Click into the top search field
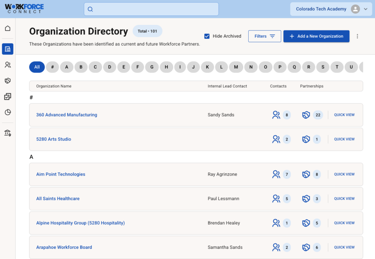Viewport: 375px width, 259px height. (151, 9)
